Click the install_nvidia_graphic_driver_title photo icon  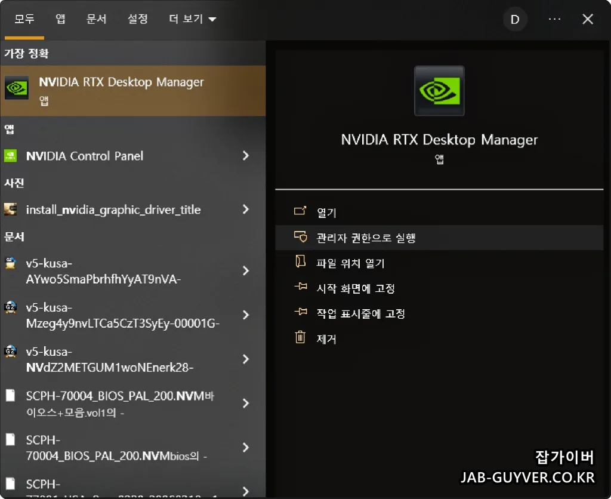[x=11, y=210]
